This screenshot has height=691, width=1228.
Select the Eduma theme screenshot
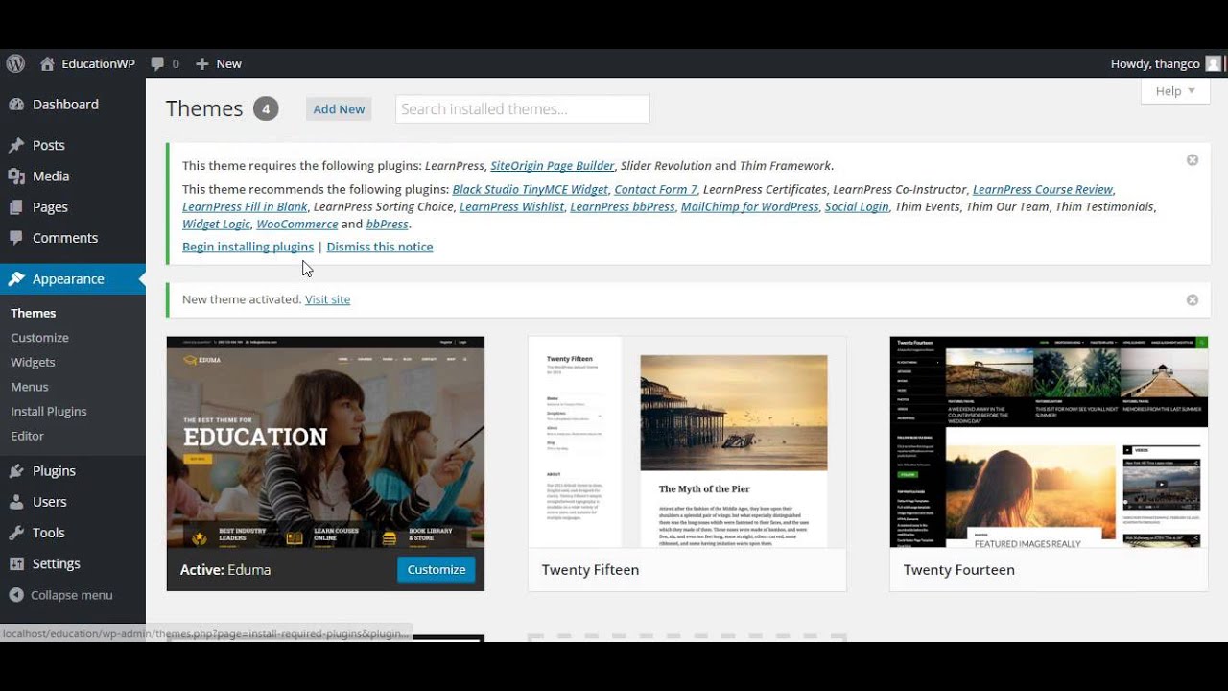point(325,442)
